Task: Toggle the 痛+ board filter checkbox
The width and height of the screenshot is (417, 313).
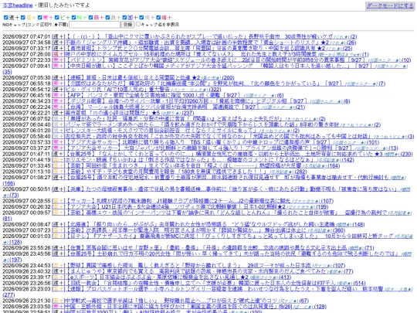Action: [x=158, y=18]
